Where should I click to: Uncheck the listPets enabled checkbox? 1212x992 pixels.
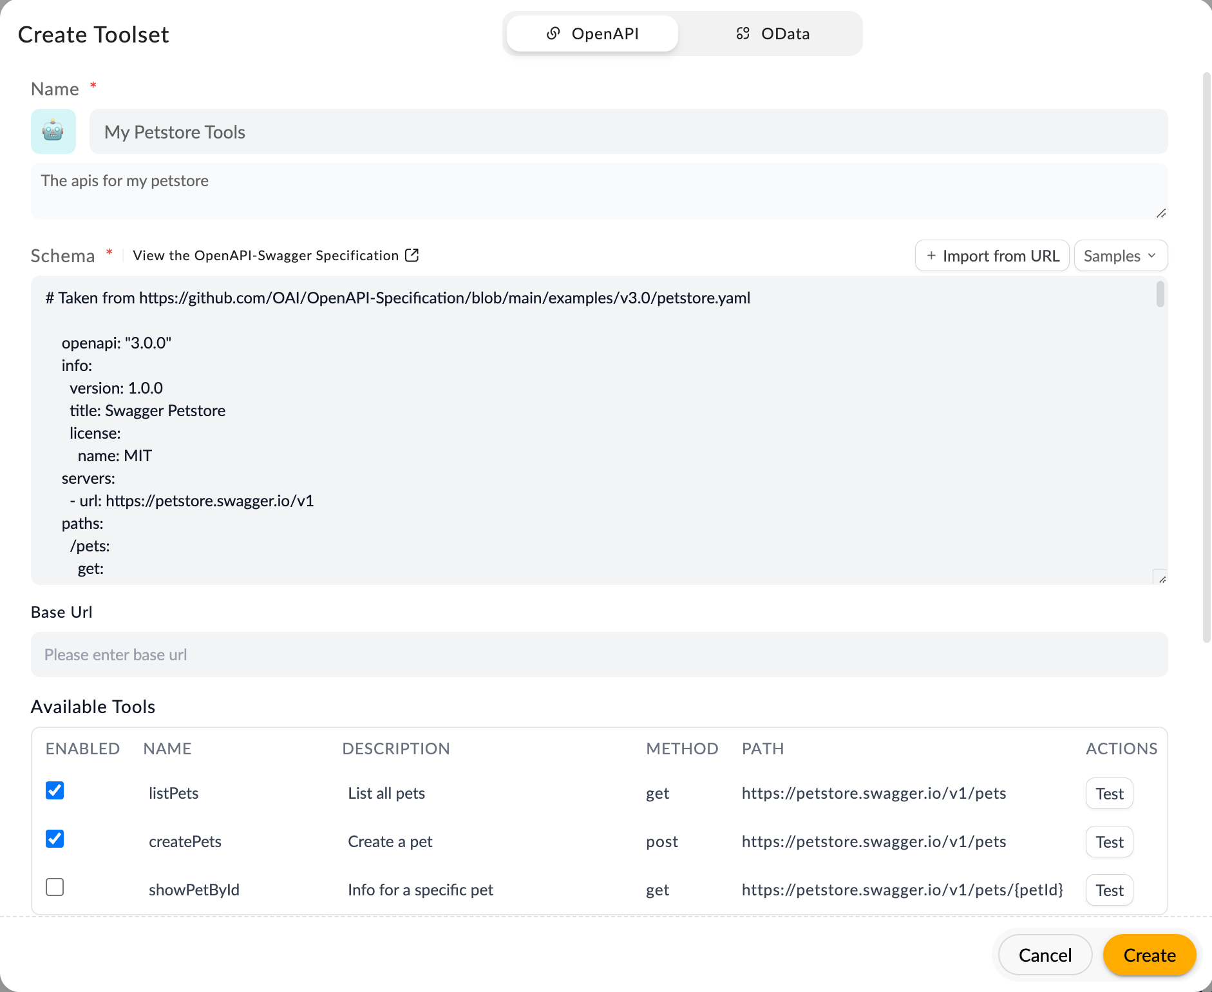[x=55, y=790]
